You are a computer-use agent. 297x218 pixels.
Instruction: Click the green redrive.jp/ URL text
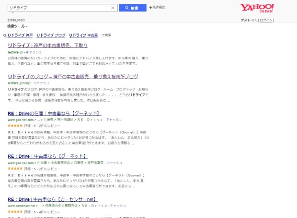point(15,52)
